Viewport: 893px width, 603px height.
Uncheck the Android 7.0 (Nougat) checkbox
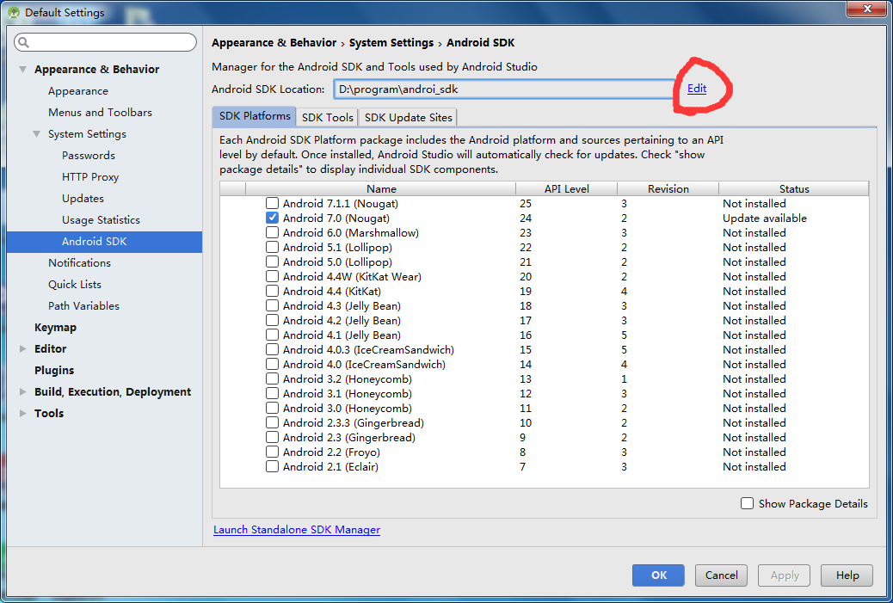[x=272, y=218]
